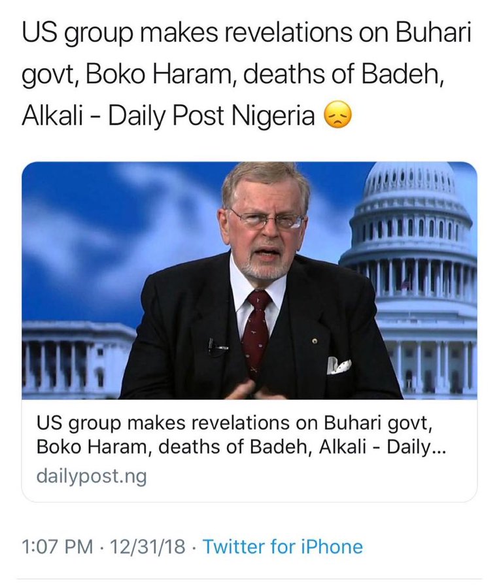Click the small gold lapel pin
The height and width of the screenshot is (588, 499).
click(313, 341)
